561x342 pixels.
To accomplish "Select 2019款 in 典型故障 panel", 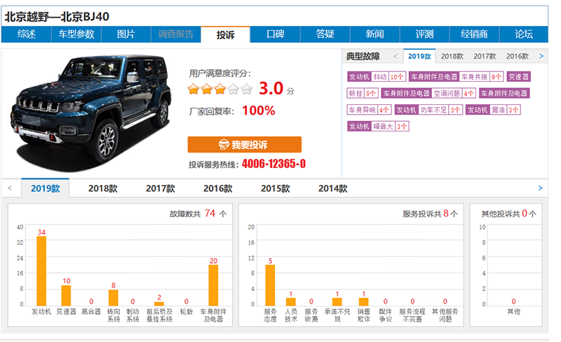I will coord(419,56).
